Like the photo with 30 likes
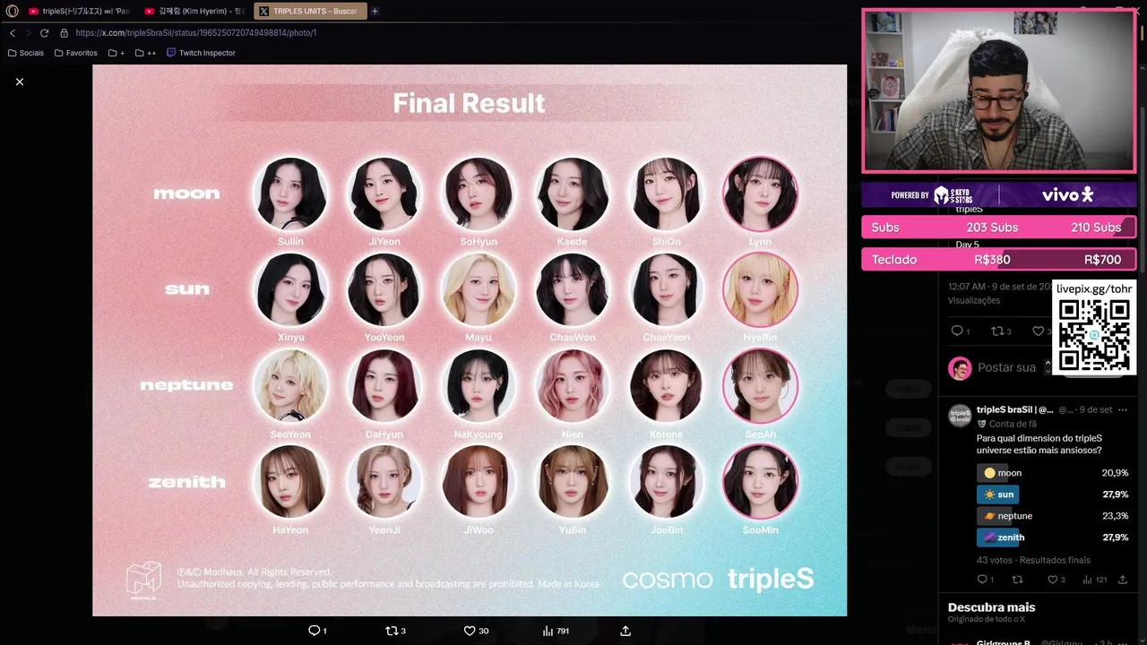 (476, 631)
